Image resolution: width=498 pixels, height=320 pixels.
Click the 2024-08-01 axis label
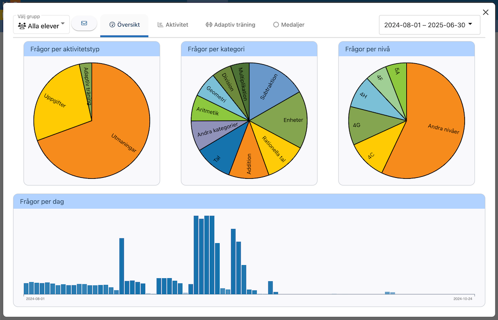35,299
